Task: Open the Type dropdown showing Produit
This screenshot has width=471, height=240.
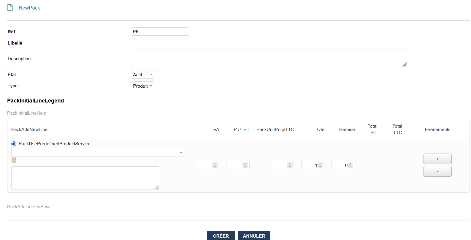Action: 142,86
